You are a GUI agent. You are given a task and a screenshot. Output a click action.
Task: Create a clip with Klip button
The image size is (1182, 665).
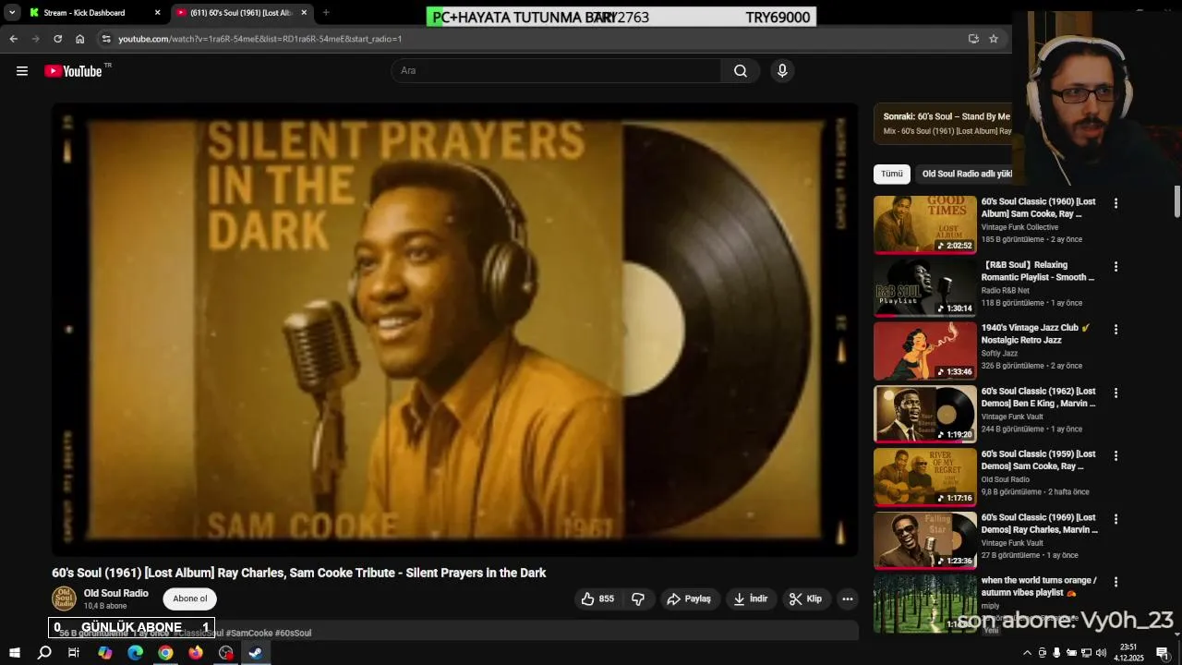click(x=805, y=599)
